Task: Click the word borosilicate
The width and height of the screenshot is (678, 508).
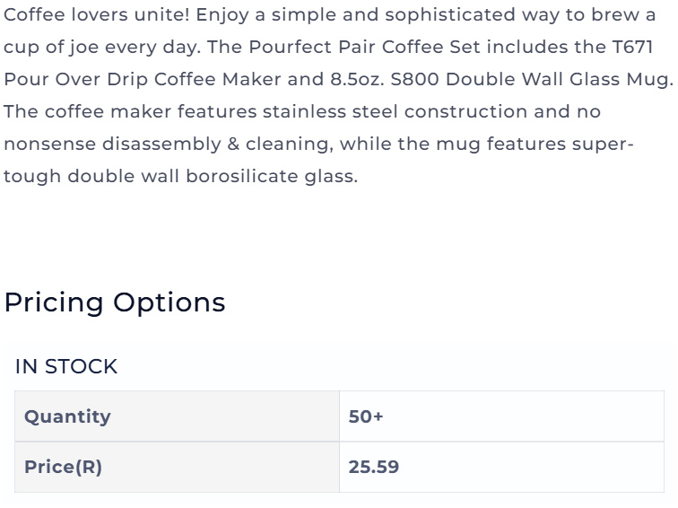Action: pos(242,176)
